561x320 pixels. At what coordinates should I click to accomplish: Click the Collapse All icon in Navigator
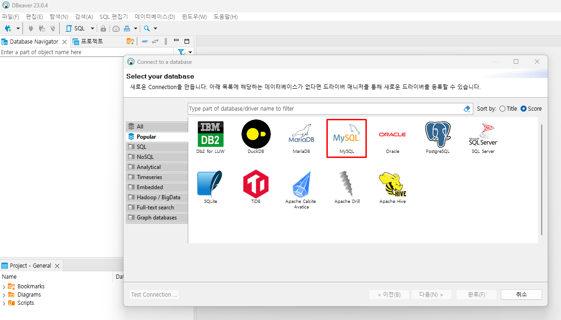pyautogui.click(x=145, y=41)
